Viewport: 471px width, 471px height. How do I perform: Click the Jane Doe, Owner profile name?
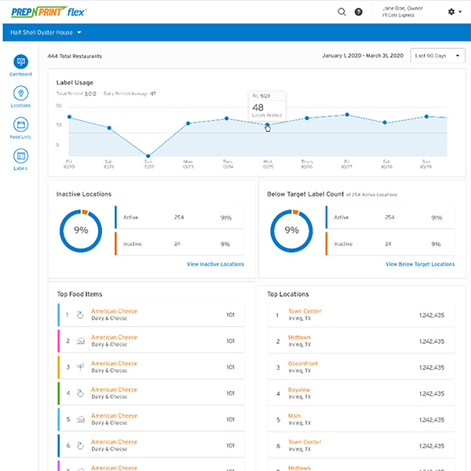[401, 8]
